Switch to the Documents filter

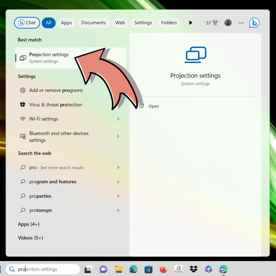point(94,23)
